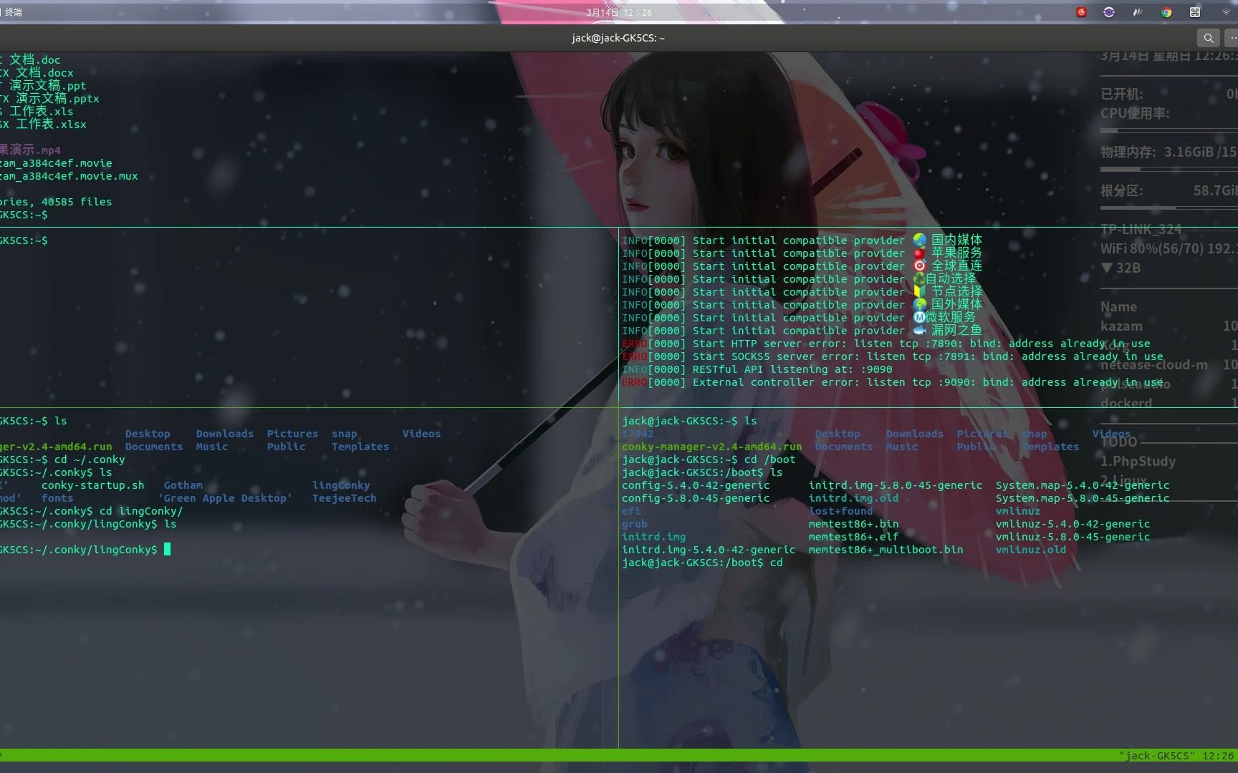1238x773 pixels.
Task: Open terminal search with the magnifier button
Action: (x=1209, y=38)
